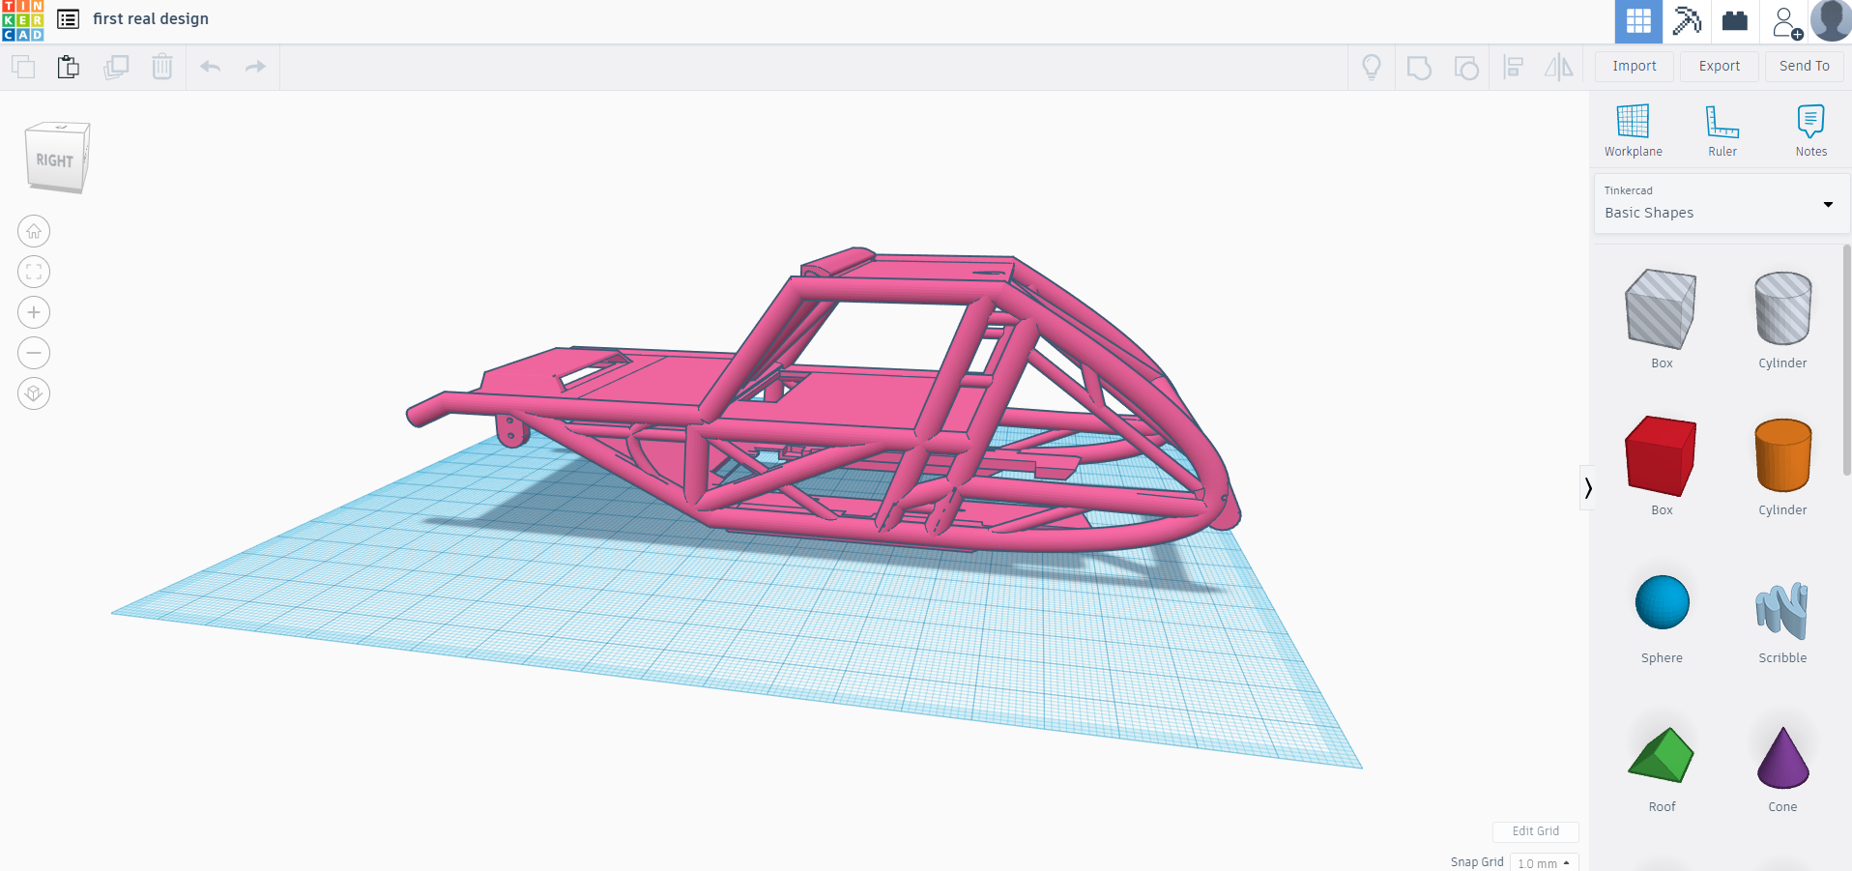The image size is (1852, 871).
Task: Open the Notes tool
Action: [x=1811, y=131]
